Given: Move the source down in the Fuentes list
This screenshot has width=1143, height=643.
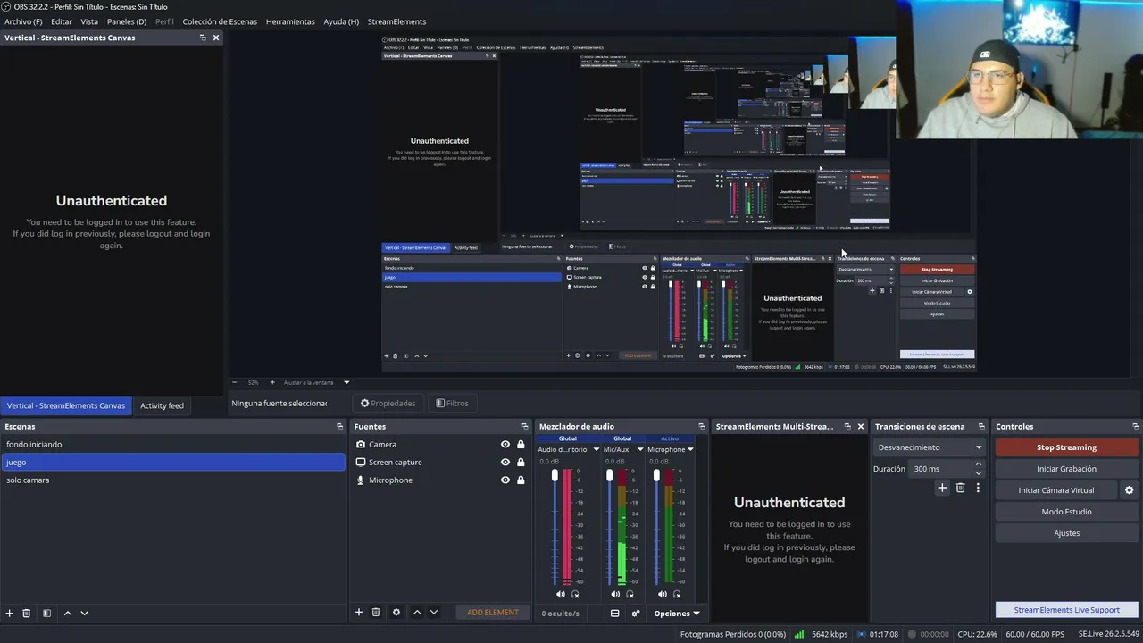Looking at the screenshot, I should pos(434,612).
